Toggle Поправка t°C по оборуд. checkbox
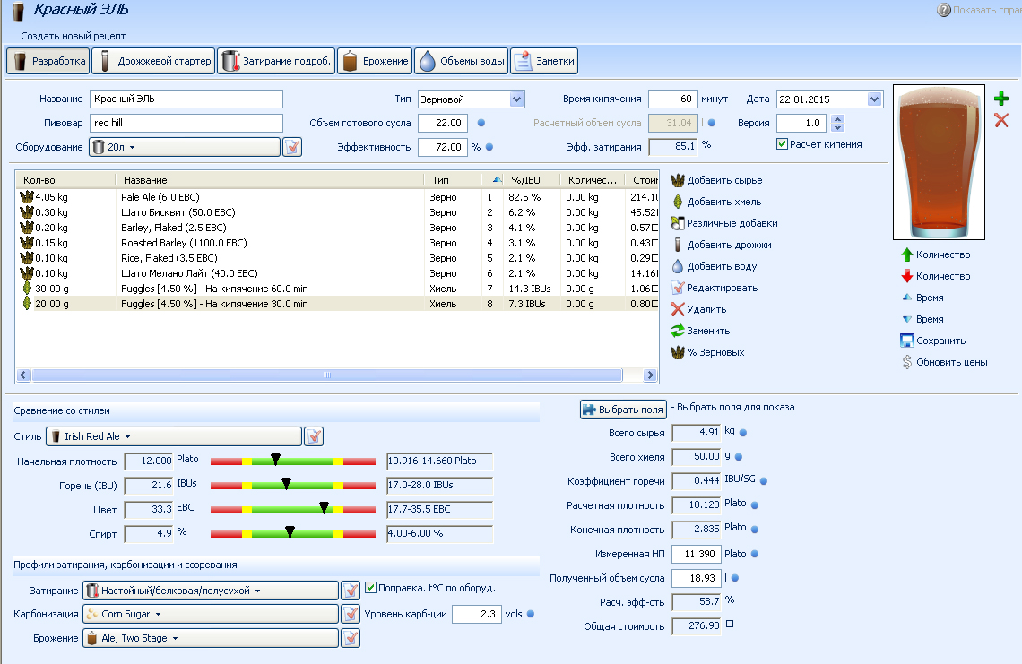This screenshot has height=664, width=1022. pos(371,588)
